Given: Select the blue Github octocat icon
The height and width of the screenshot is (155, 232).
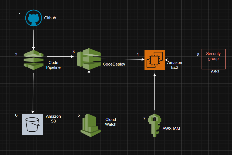Looking at the screenshot, I should coord(34,18).
